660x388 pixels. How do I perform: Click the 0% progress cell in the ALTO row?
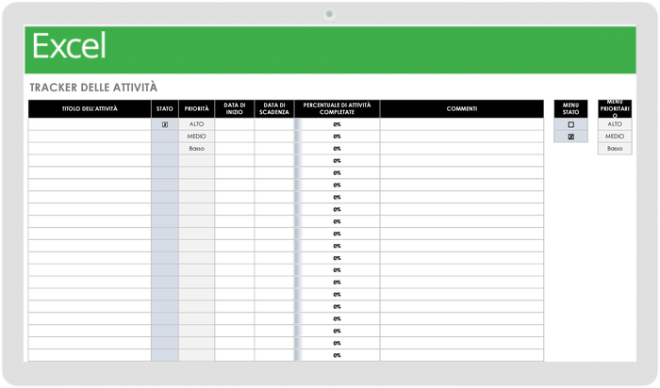pyautogui.click(x=337, y=124)
